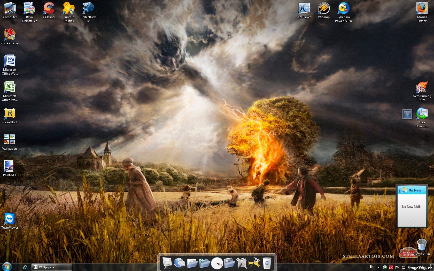The width and height of the screenshot is (434, 271).
Task: Open the Computer desktop icon
Action: (10, 10)
